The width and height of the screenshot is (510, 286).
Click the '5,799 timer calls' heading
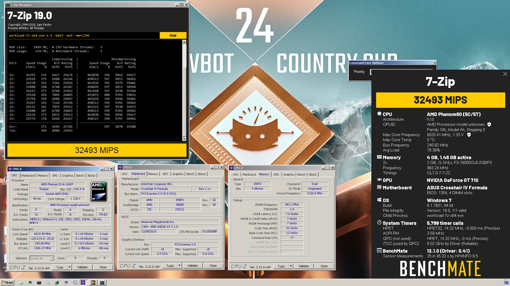click(x=445, y=223)
